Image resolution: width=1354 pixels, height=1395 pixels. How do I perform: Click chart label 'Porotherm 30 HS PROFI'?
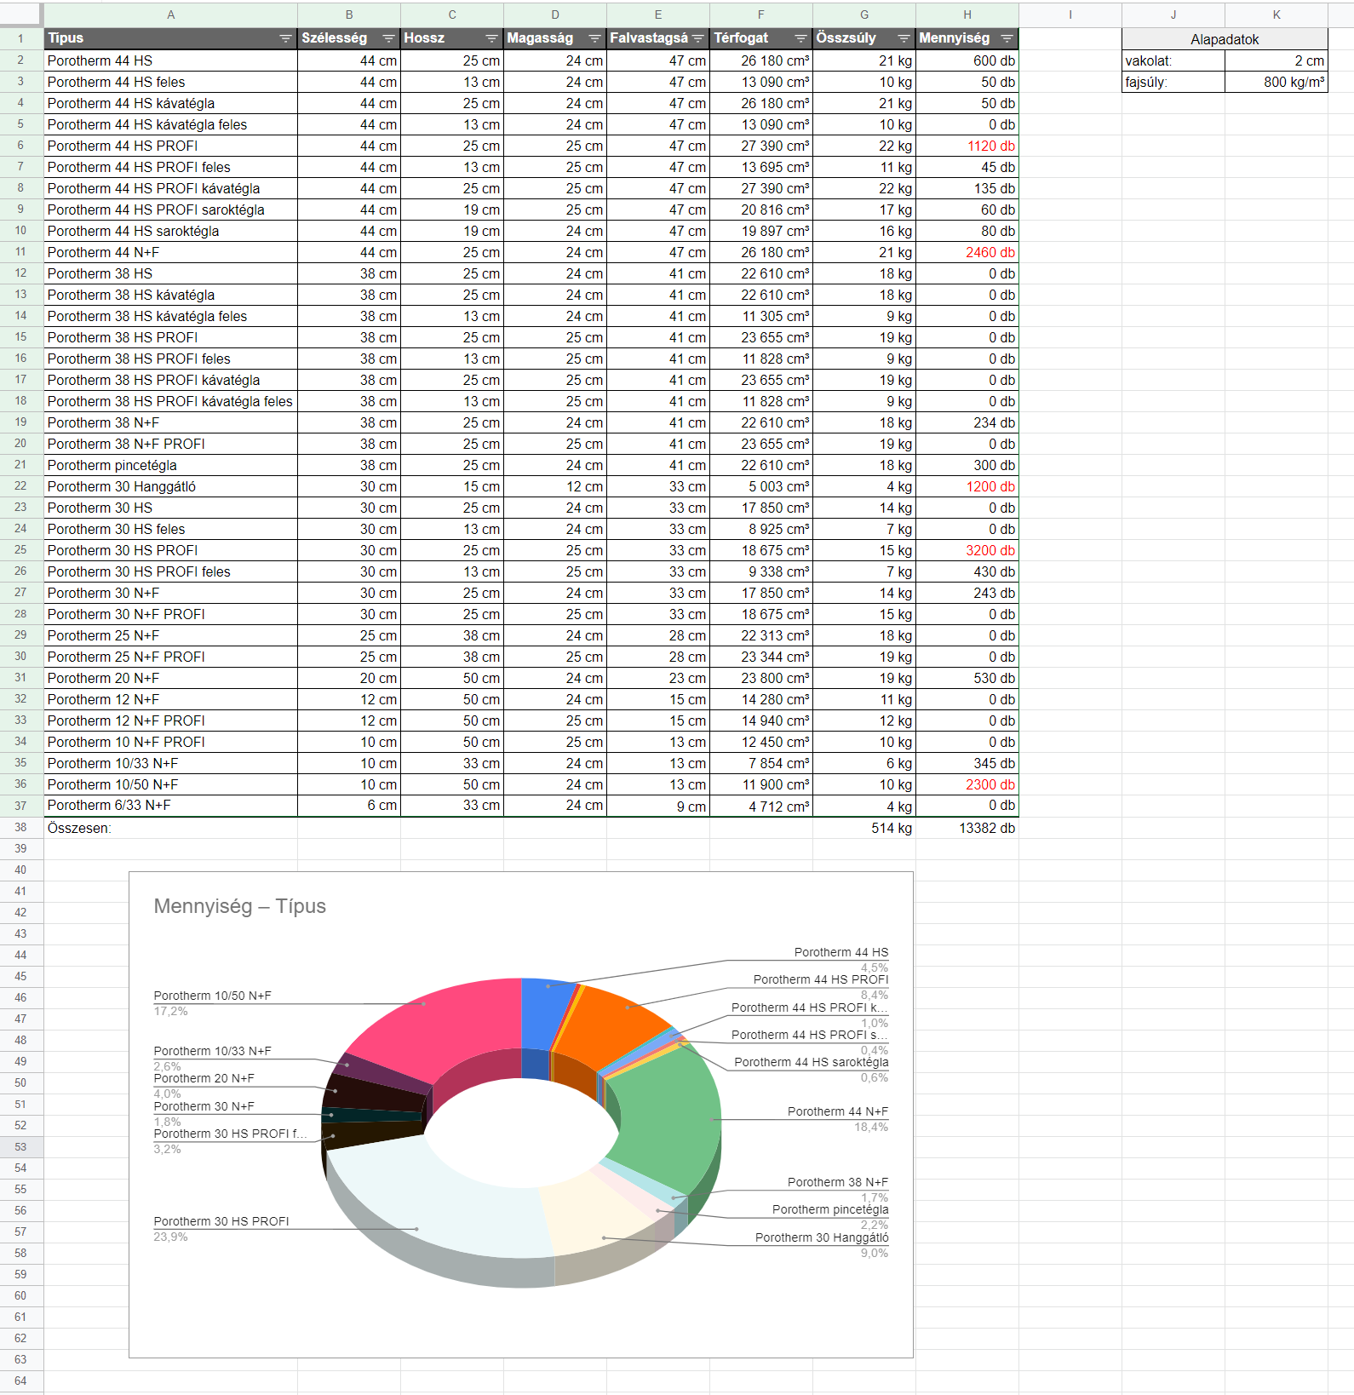[221, 1221]
